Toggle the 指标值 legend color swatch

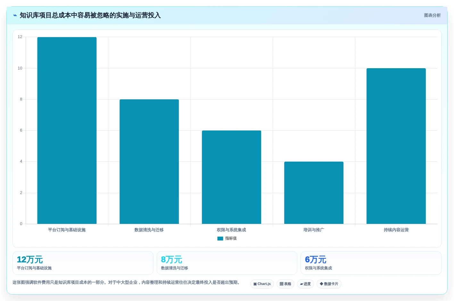[x=220, y=239]
